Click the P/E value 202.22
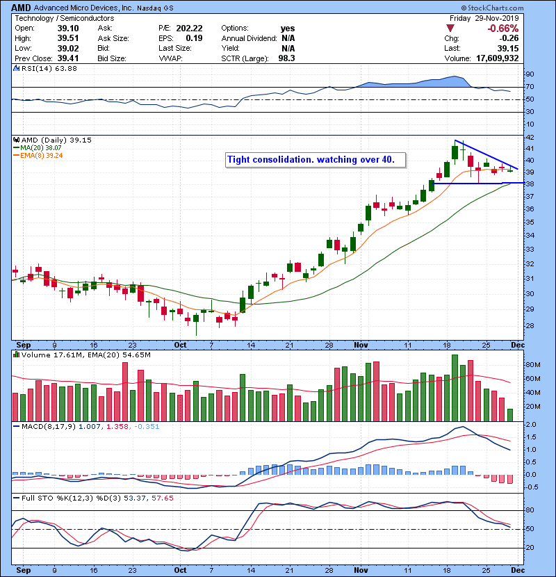The height and width of the screenshot is (577, 556). point(189,29)
